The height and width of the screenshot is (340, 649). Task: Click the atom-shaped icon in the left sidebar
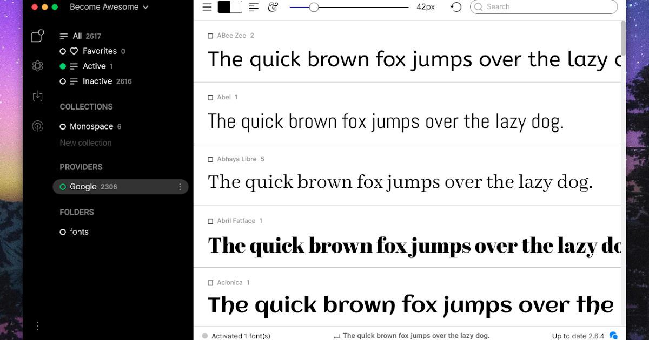(x=37, y=66)
